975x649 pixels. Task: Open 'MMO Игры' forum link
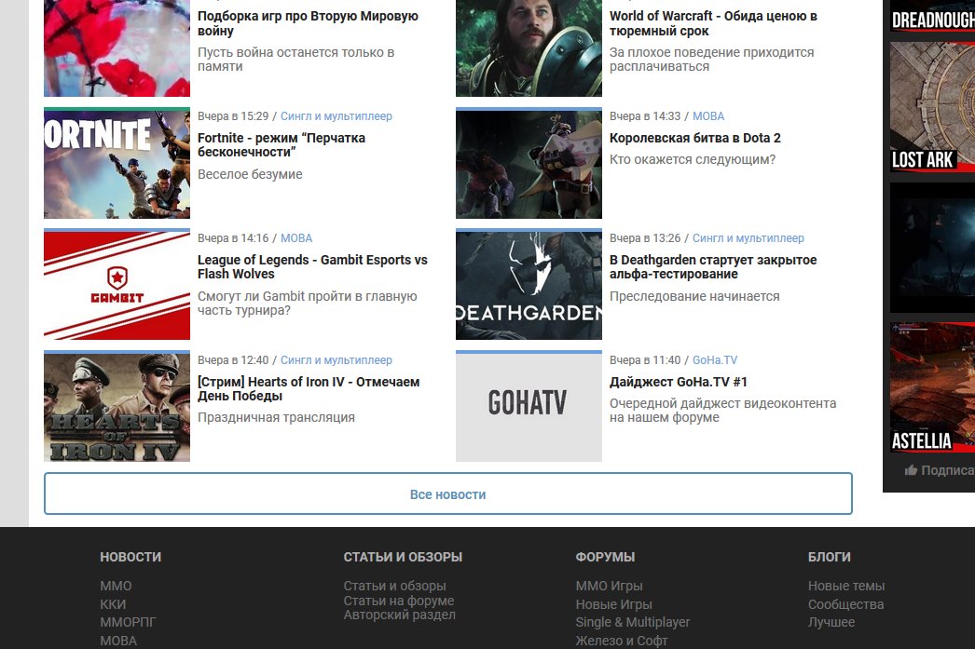pos(610,586)
